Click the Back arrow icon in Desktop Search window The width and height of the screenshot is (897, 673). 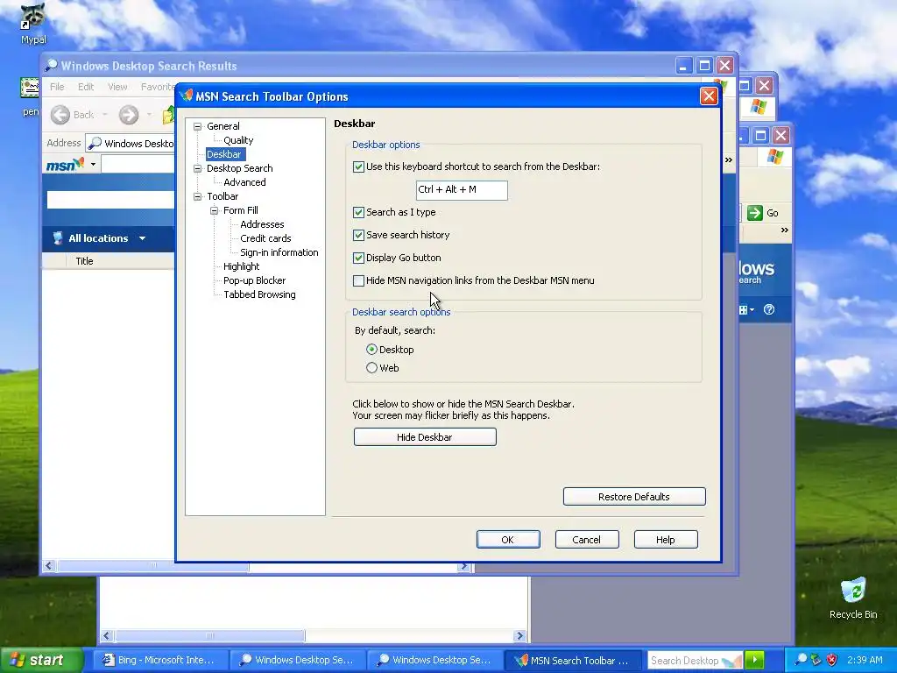[x=60, y=115]
